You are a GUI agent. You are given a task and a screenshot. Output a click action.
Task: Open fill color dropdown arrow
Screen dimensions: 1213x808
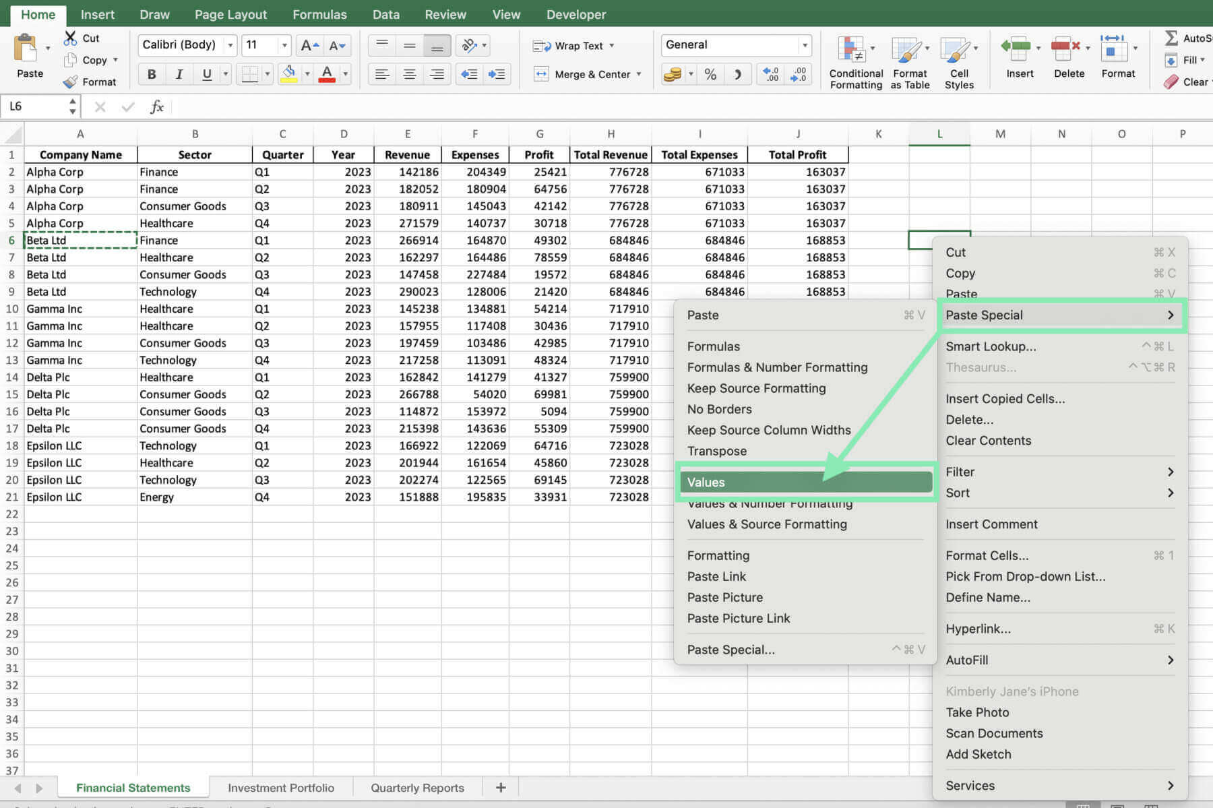[x=307, y=74]
